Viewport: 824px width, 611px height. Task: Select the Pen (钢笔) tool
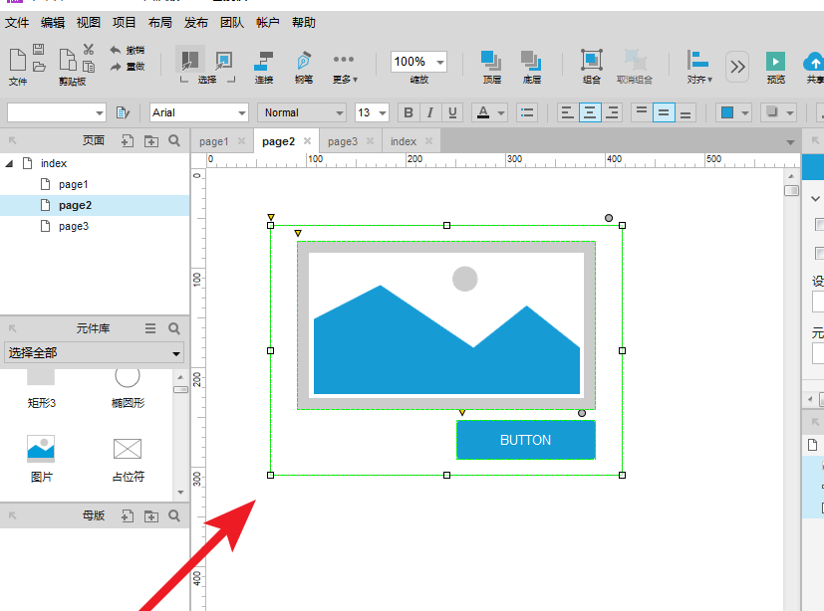303,65
